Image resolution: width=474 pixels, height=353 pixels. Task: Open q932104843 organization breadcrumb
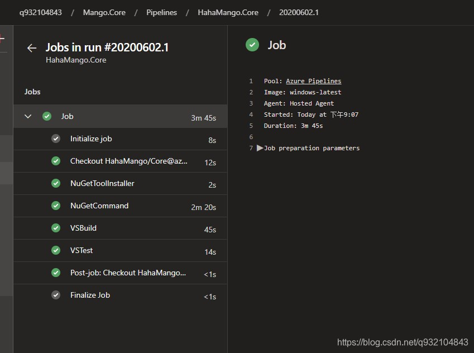coord(41,12)
